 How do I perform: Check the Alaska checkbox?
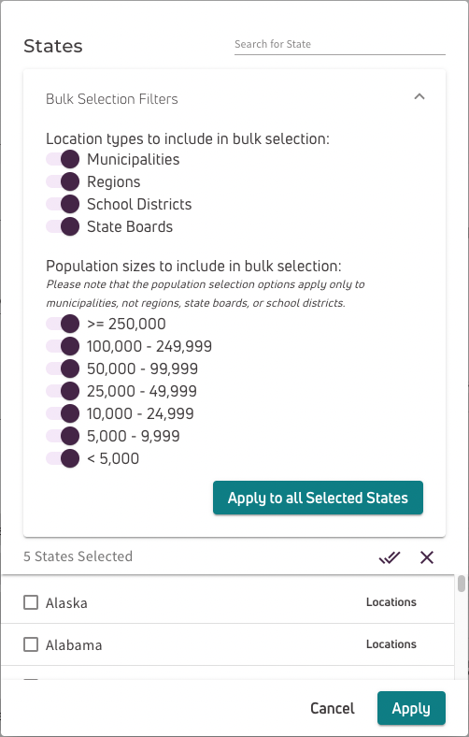[31, 602]
